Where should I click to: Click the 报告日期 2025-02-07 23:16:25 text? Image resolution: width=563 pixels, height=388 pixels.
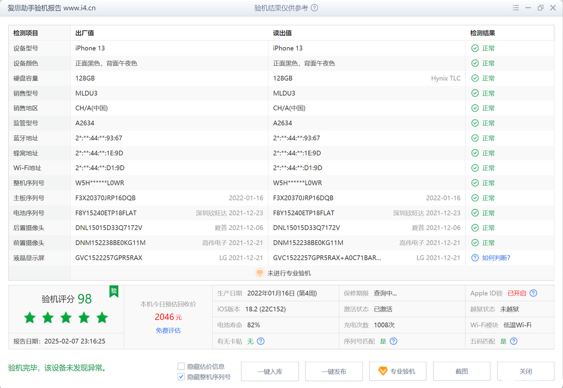59,341
